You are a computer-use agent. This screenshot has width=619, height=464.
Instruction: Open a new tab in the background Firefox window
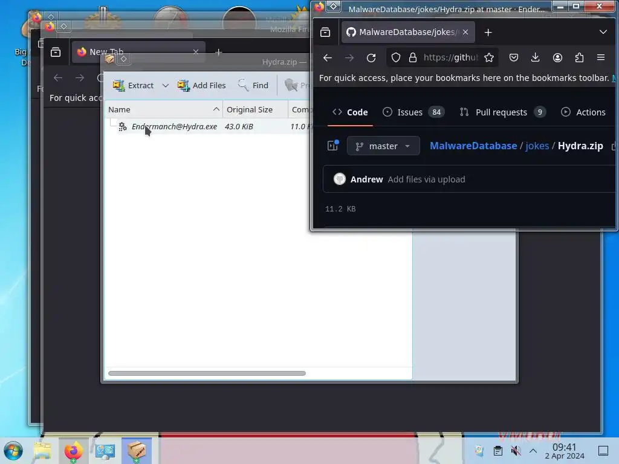click(219, 52)
